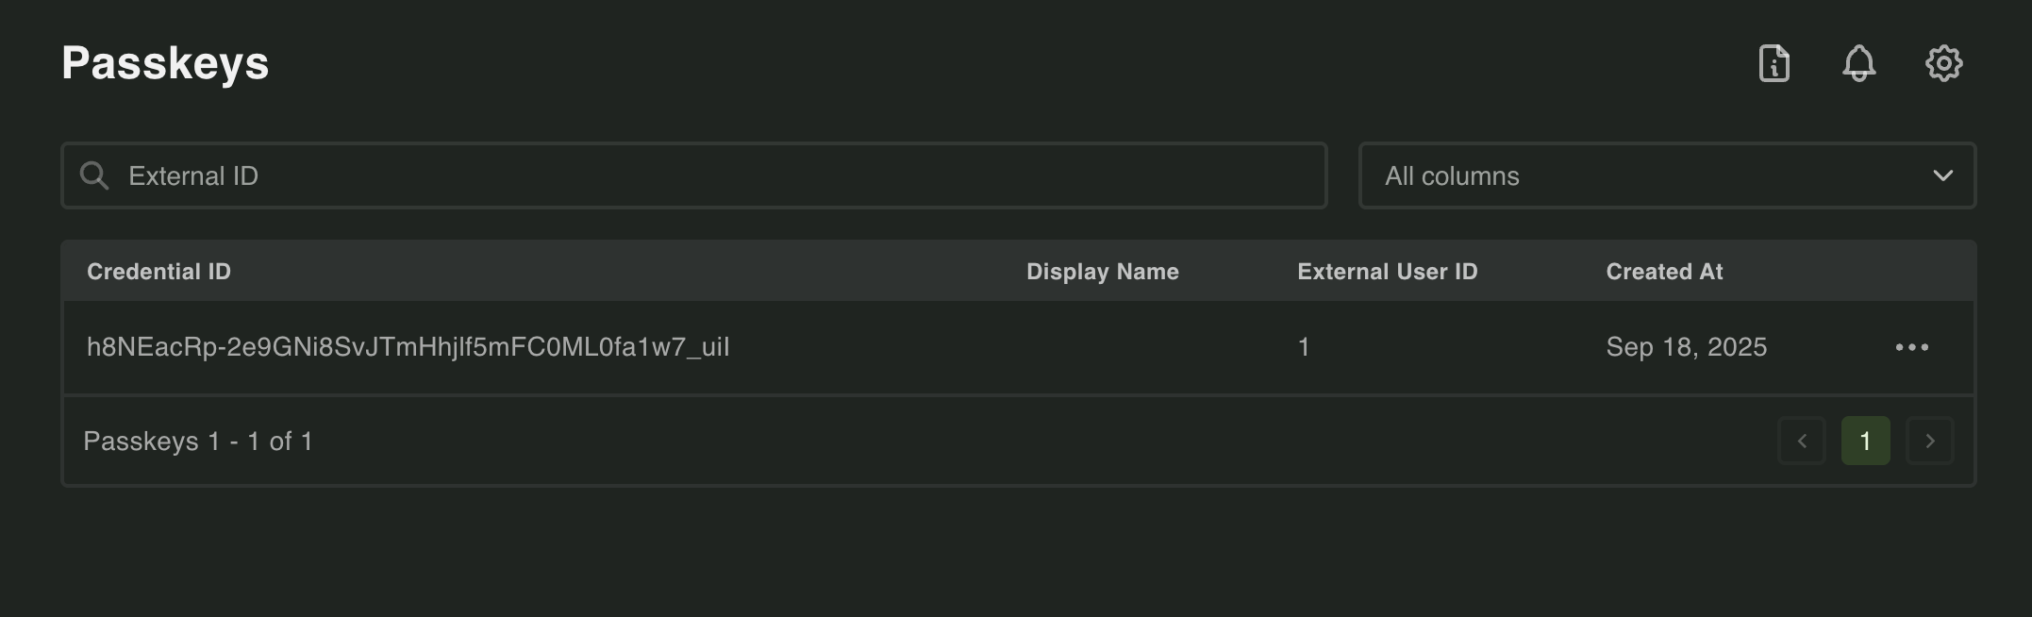Click the next page chevron icon
This screenshot has width=2032, height=617.
[x=1929, y=441]
